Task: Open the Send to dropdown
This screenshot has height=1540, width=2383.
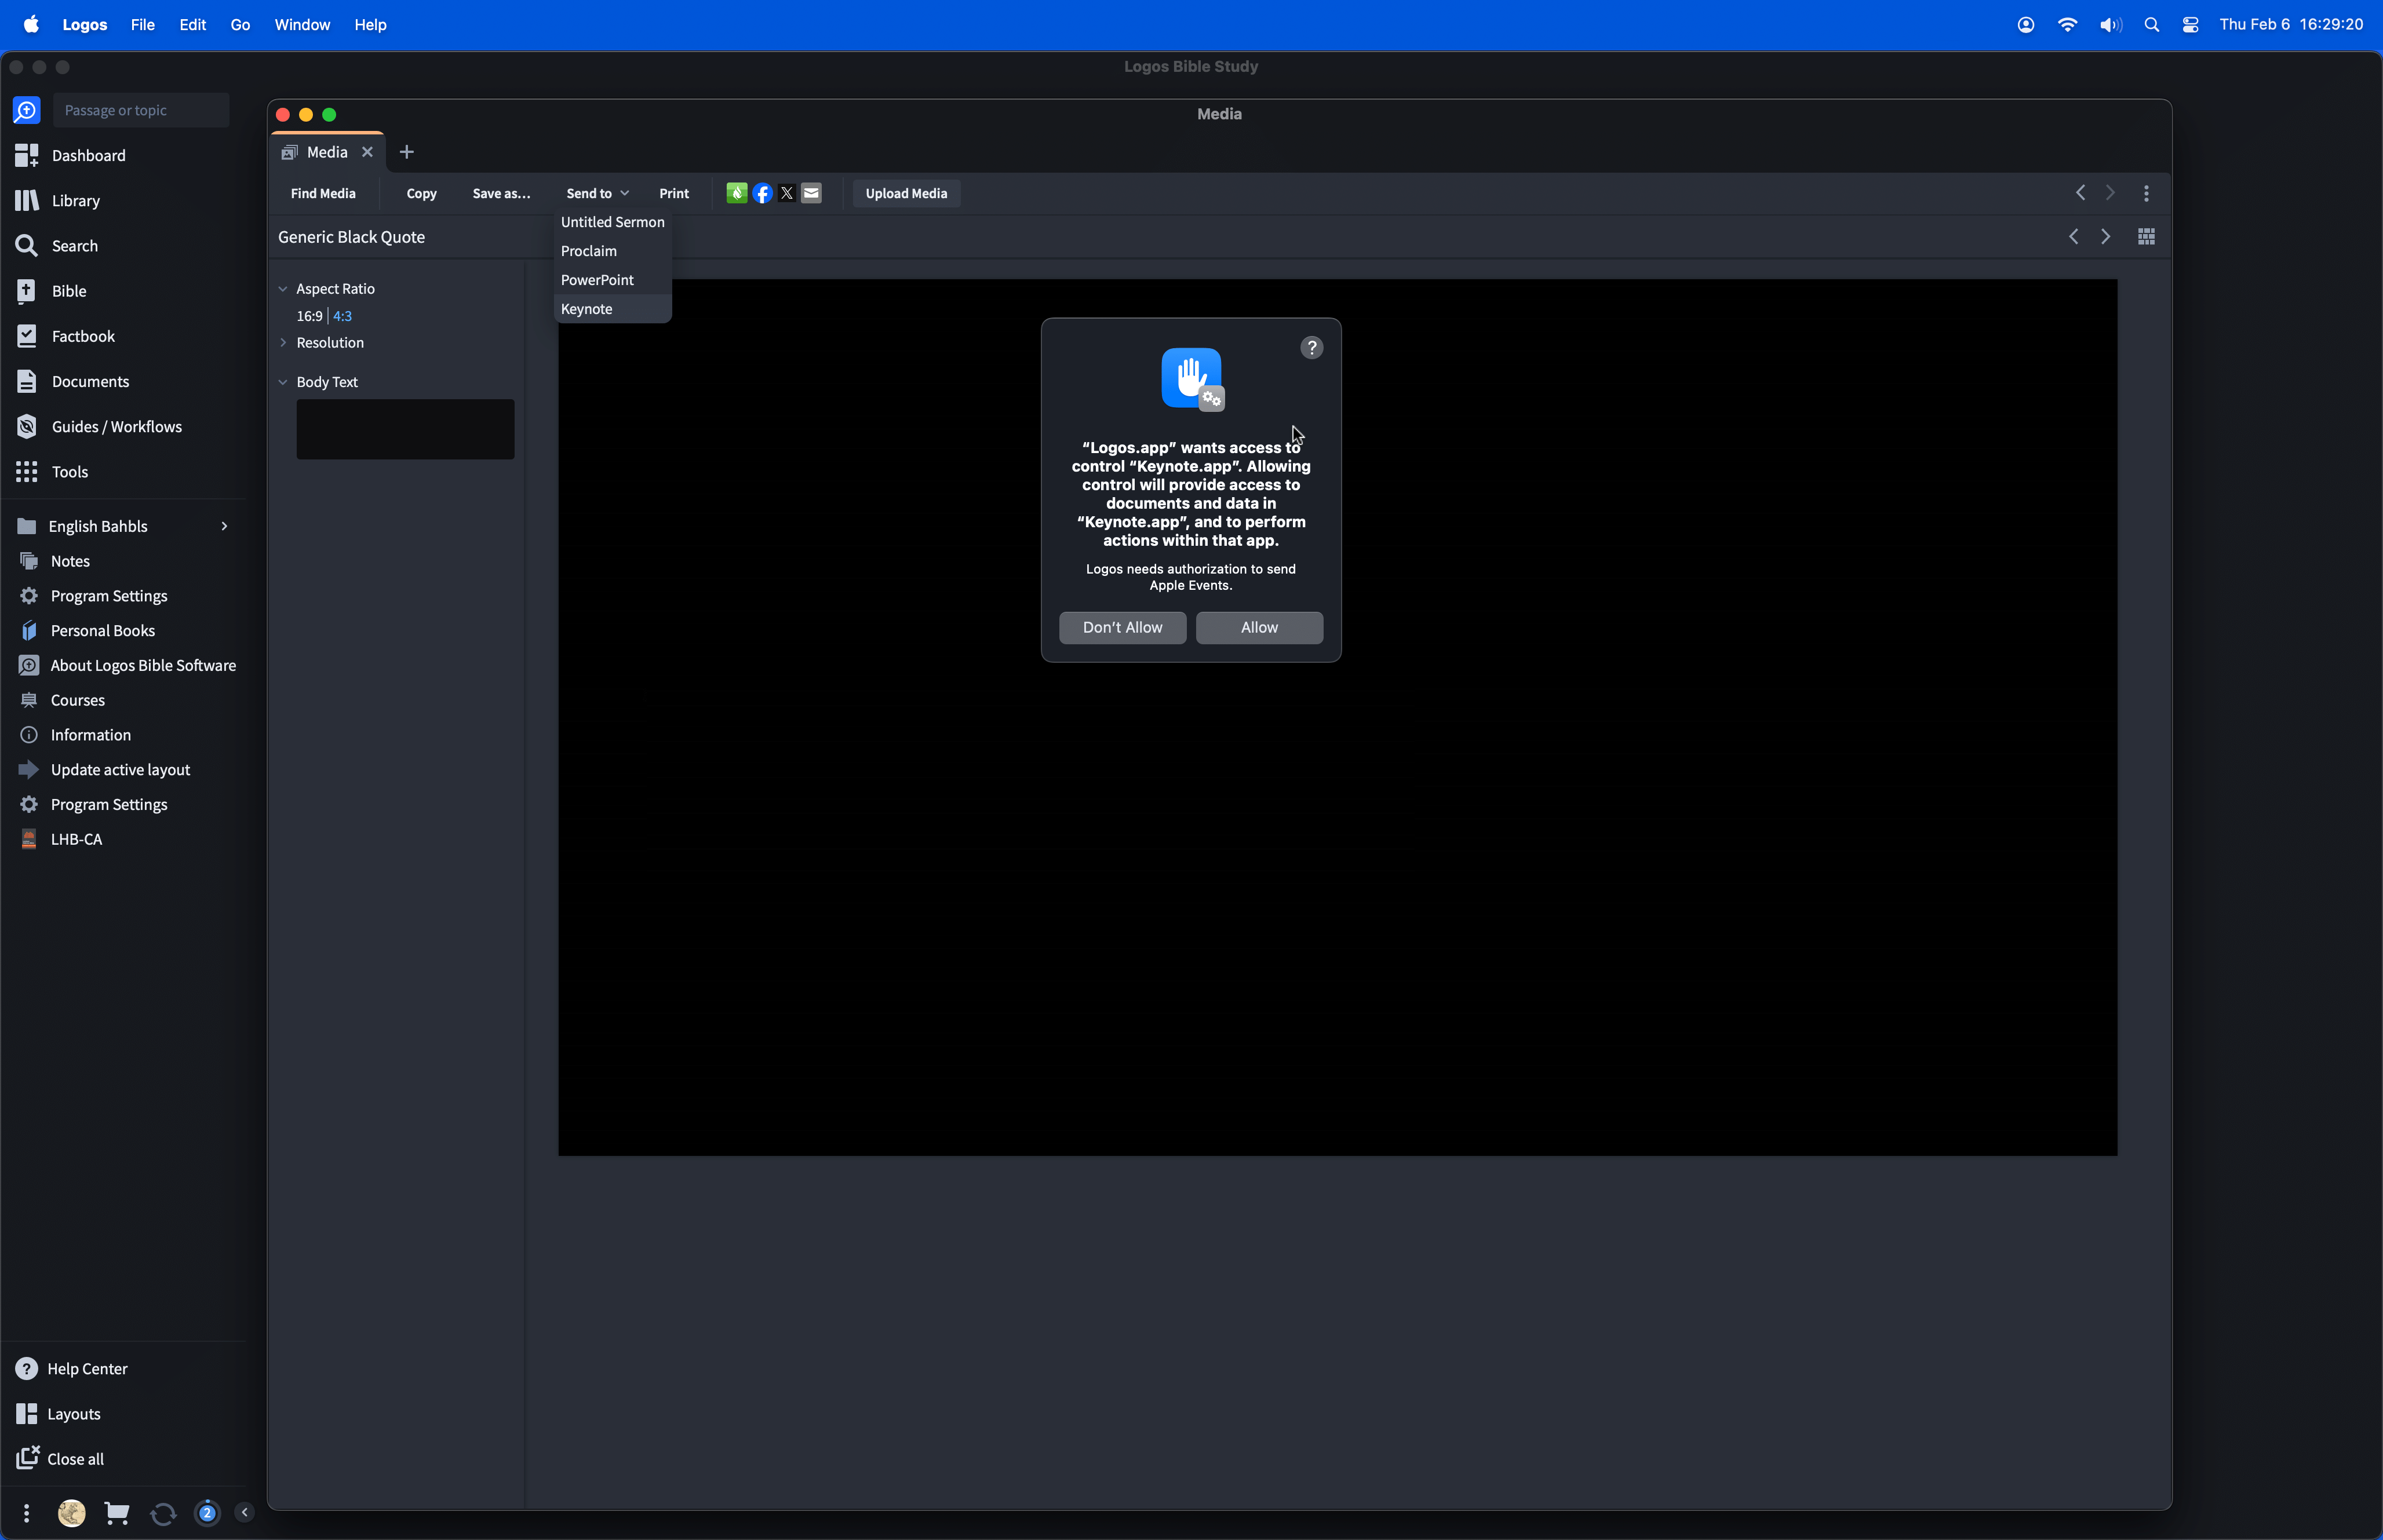Action: point(597,193)
